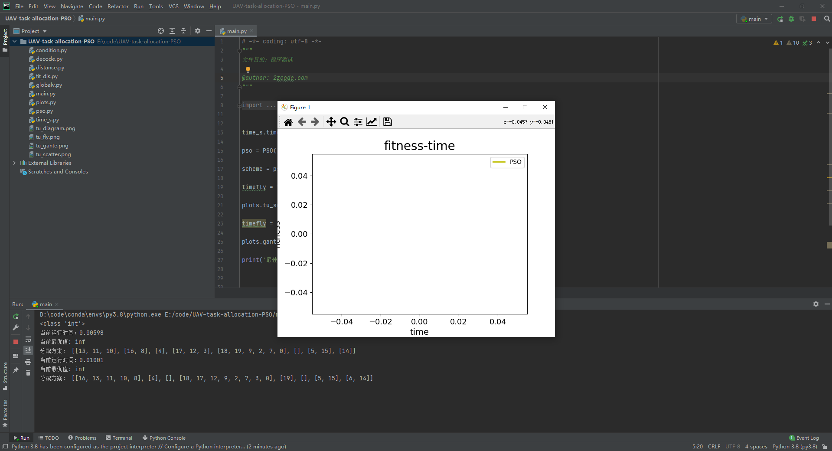This screenshot has width=832, height=451.
Task: Pin the Run tab with the pin icon
Action: (16, 370)
